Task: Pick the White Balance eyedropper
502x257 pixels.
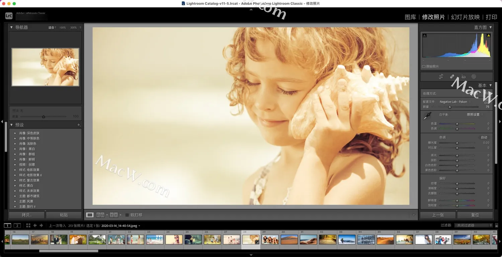Action: click(427, 116)
